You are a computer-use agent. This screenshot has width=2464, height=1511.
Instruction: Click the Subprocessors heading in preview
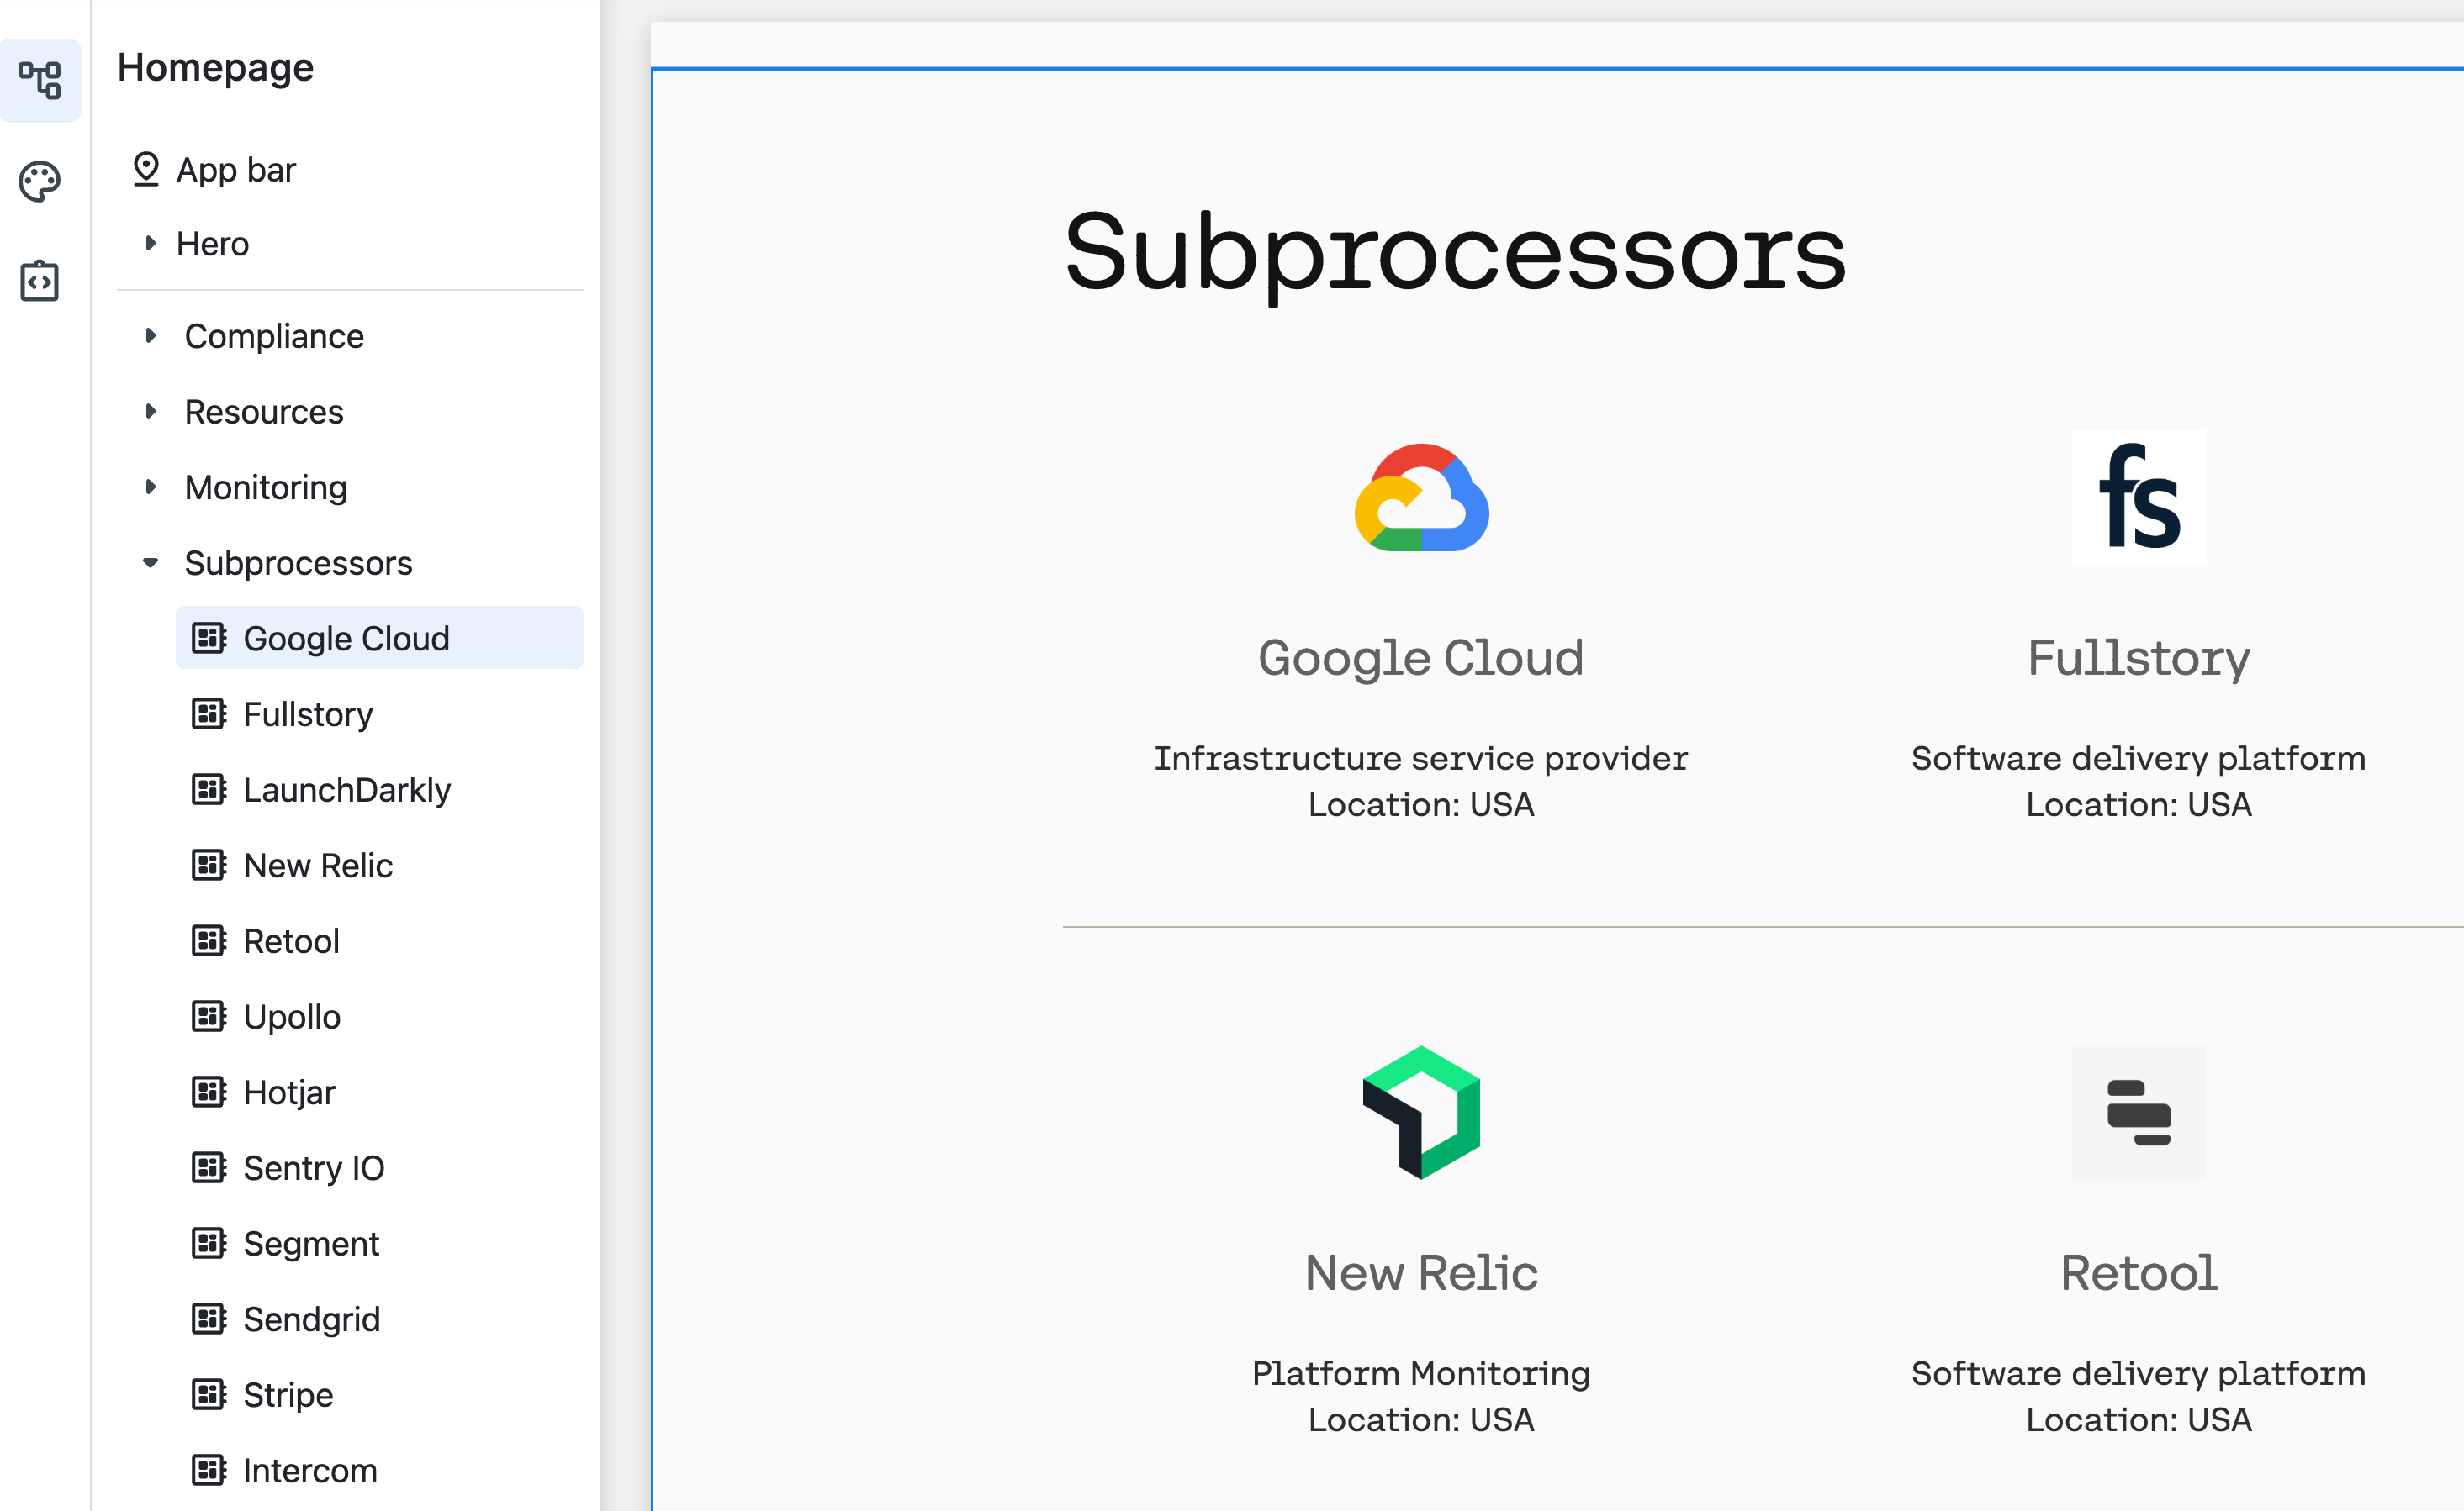(1455, 254)
